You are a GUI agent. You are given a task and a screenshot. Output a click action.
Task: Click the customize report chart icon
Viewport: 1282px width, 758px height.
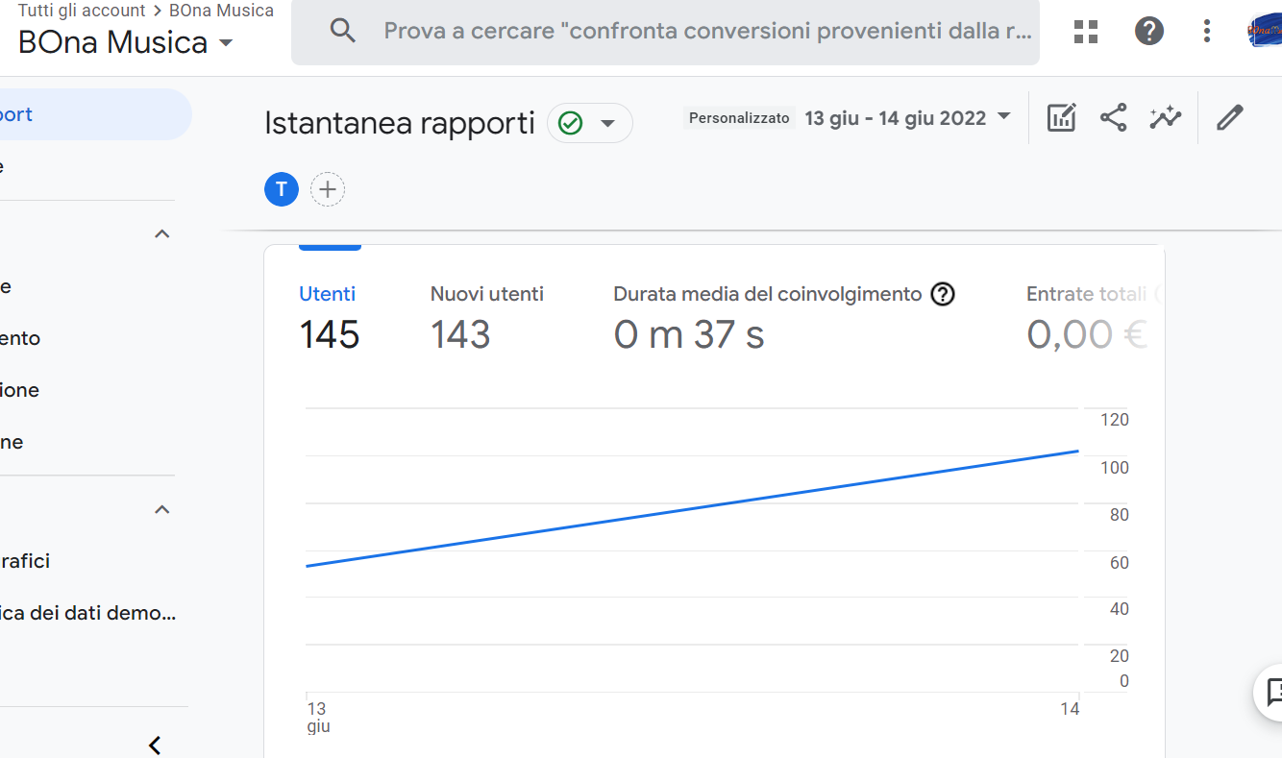(x=1061, y=118)
